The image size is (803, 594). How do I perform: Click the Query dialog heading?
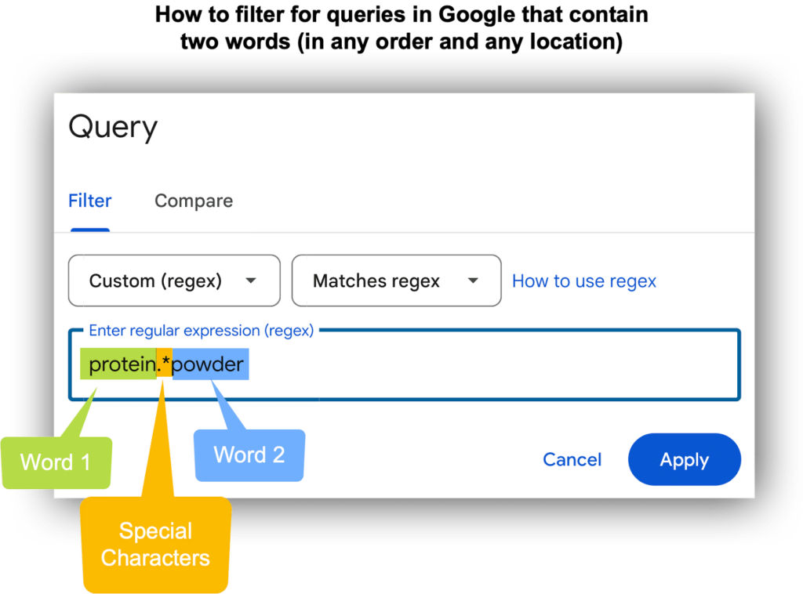(x=113, y=127)
